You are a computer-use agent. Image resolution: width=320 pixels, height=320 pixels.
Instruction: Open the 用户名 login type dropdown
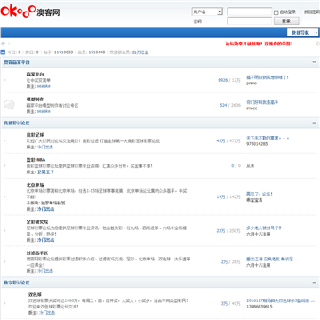[207, 12]
